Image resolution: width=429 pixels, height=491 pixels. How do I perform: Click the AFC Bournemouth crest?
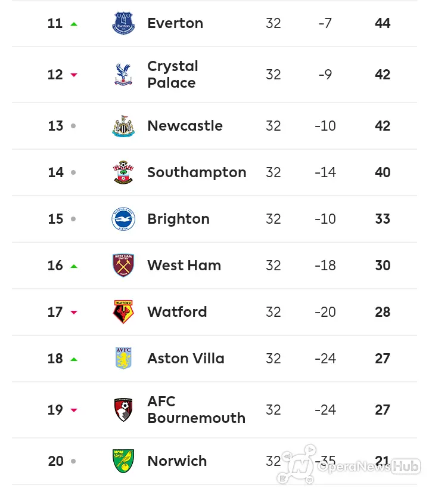point(123,410)
